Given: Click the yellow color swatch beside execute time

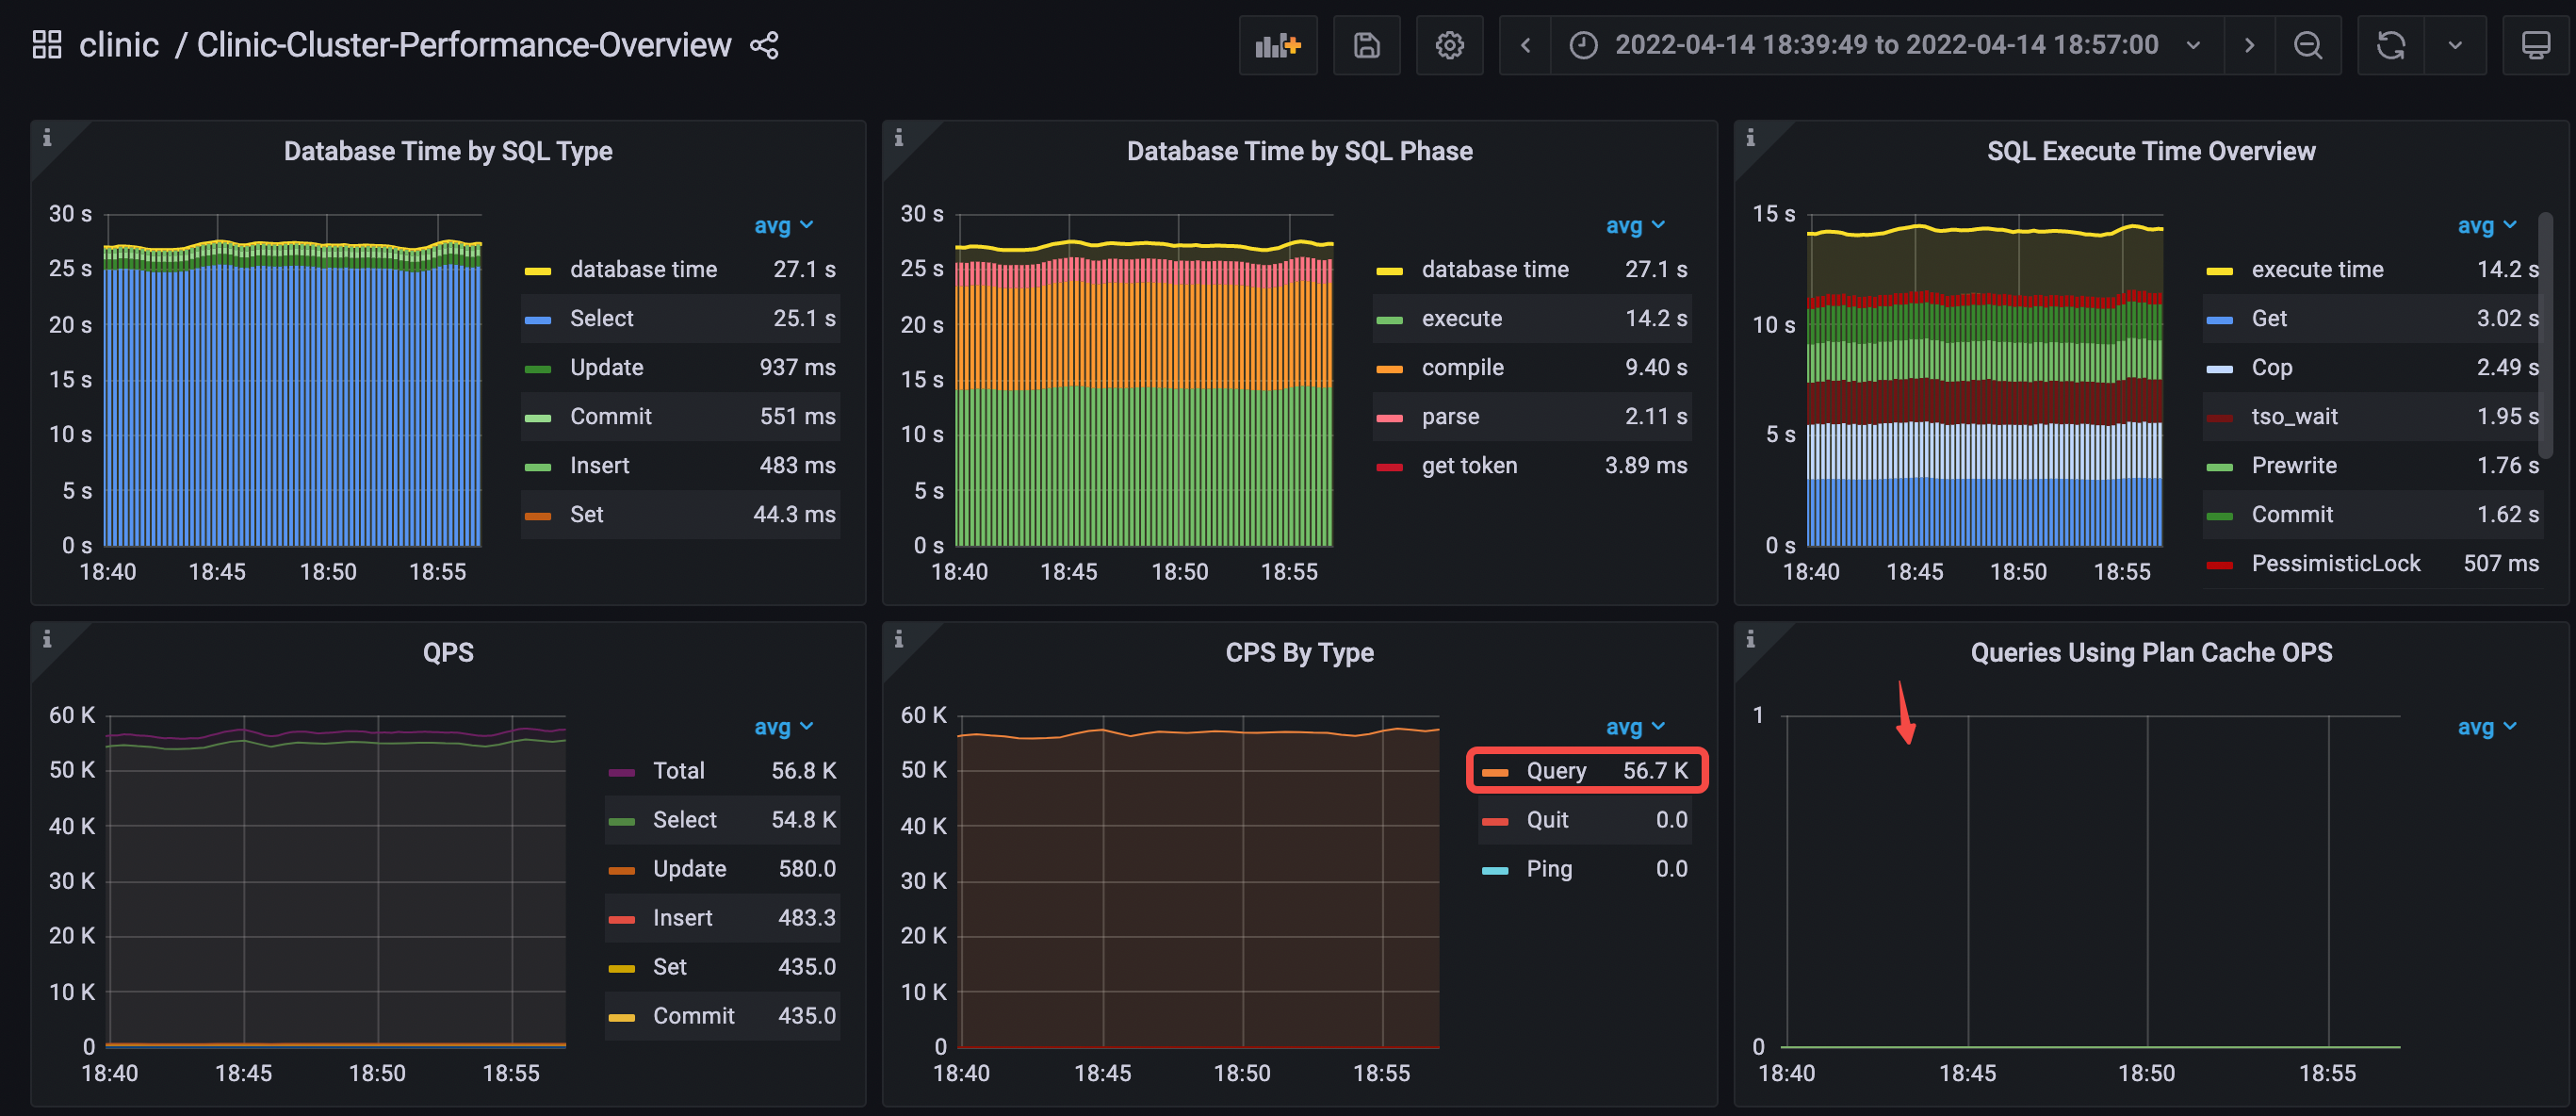Looking at the screenshot, I should [2220, 269].
